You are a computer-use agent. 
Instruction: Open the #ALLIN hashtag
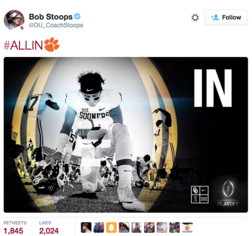point(23,45)
